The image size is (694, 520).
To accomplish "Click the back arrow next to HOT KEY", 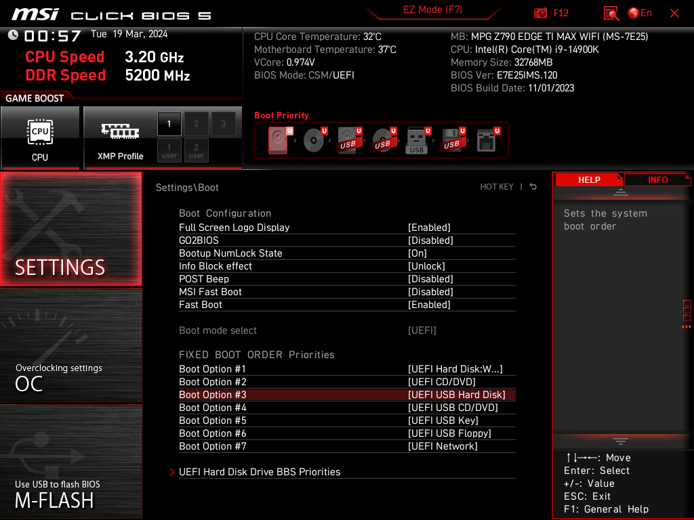I will point(533,187).
